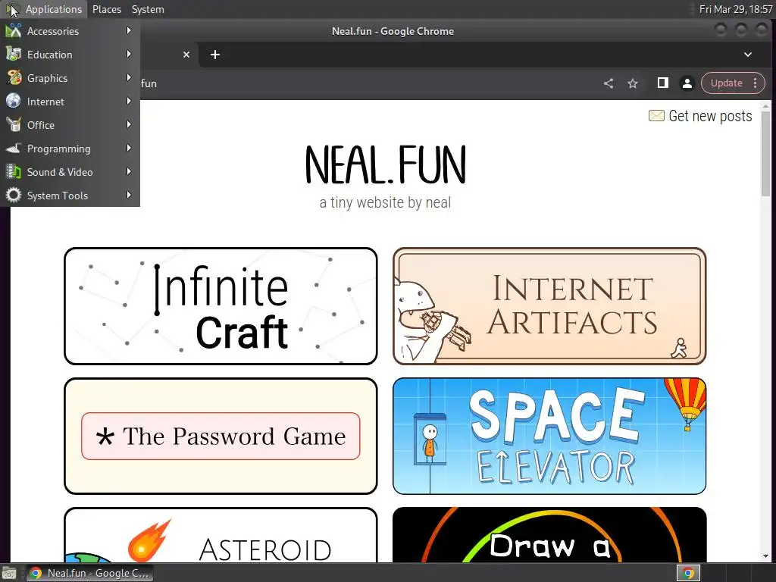This screenshot has height=582, width=776.
Task: Open a new tab with plus icon
Action: point(214,55)
